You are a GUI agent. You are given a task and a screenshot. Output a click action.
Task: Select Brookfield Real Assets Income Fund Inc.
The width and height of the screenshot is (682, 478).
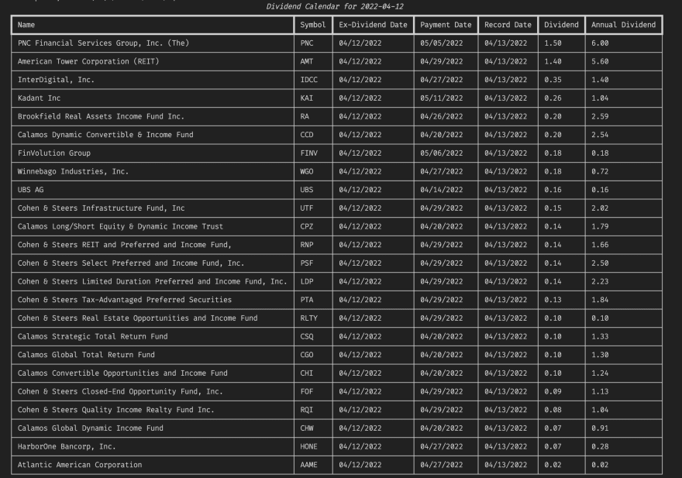click(101, 116)
